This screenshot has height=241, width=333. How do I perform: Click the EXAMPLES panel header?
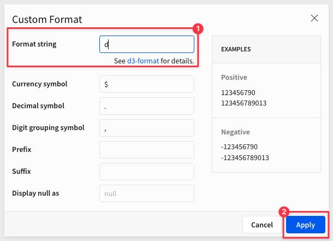tap(266, 49)
